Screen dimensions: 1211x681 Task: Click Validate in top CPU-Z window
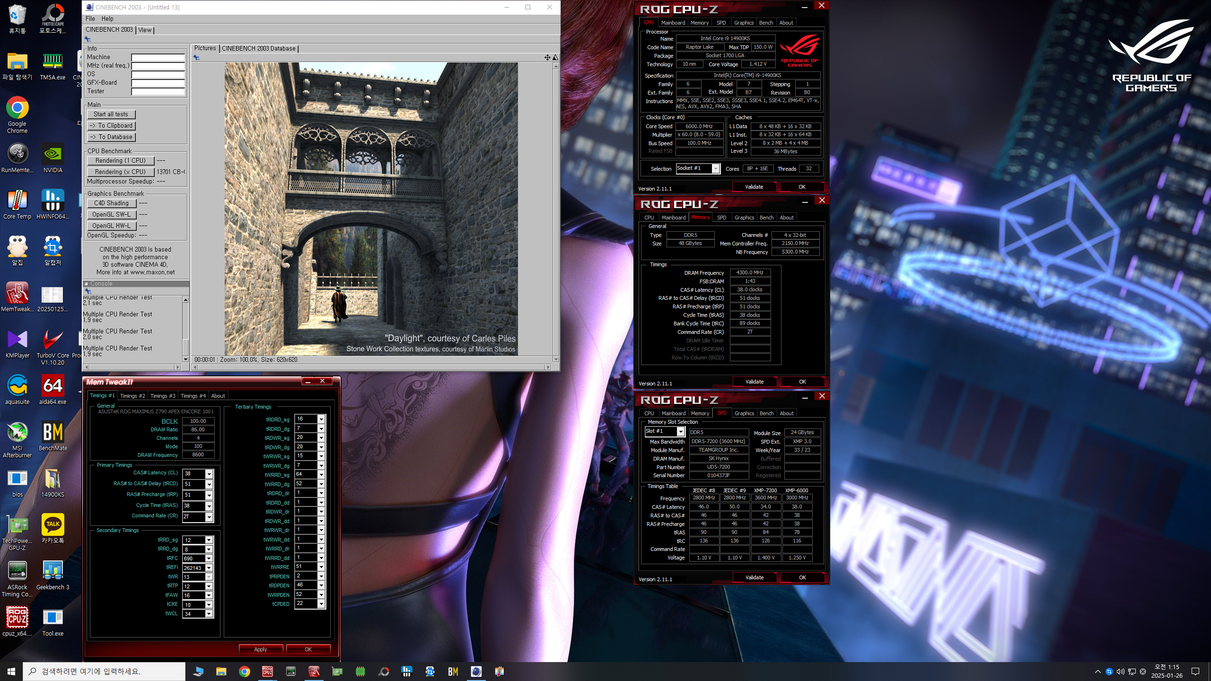[x=754, y=187]
